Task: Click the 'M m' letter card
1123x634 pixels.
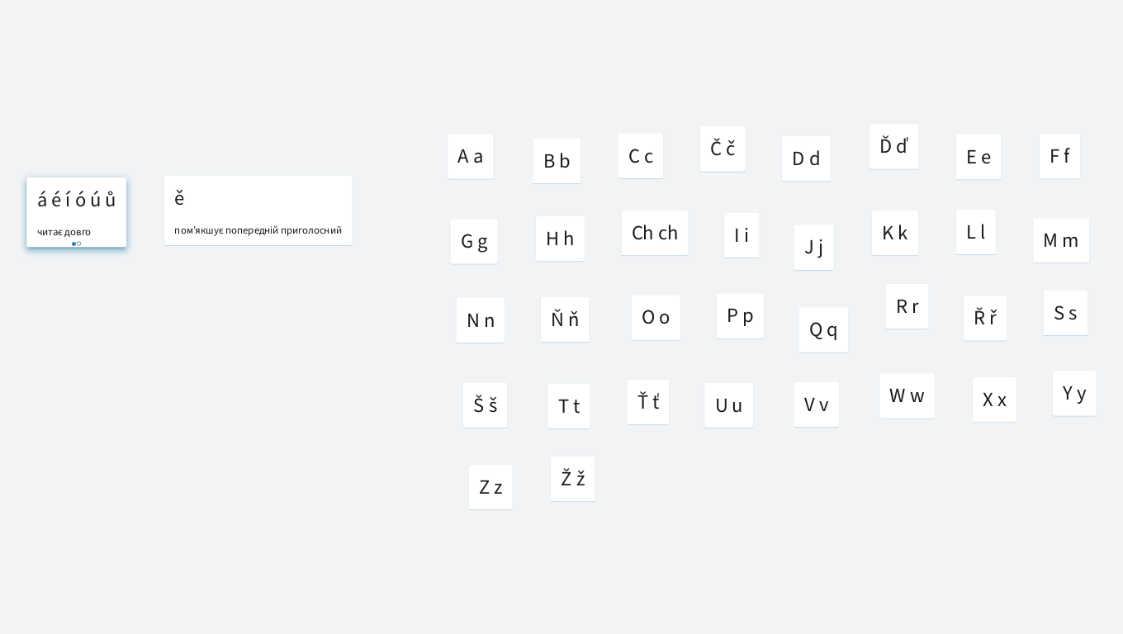Action: click(1060, 240)
